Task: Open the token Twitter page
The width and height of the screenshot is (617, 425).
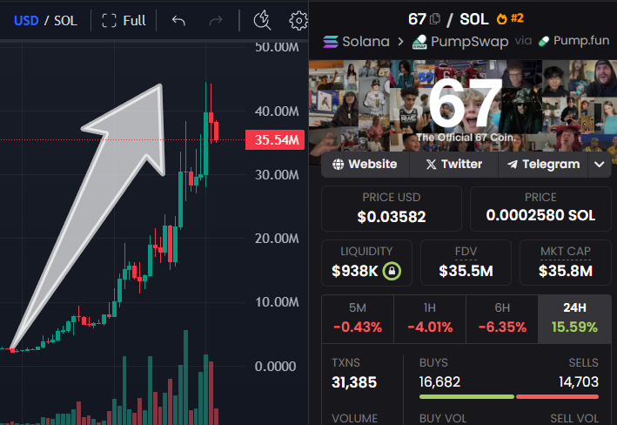Action: tap(453, 165)
